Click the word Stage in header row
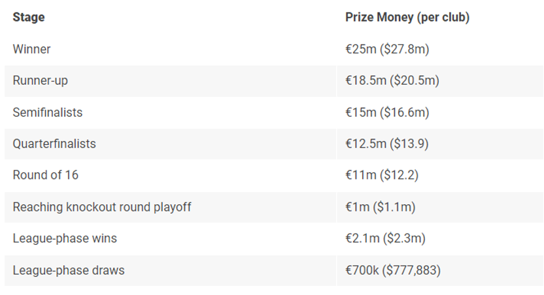The image size is (544, 295). [x=29, y=18]
